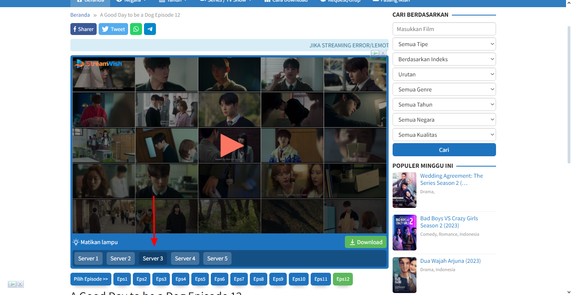Open the Series / TV Show dropdown
The width and height of the screenshot is (572, 295).
[x=226, y=1]
